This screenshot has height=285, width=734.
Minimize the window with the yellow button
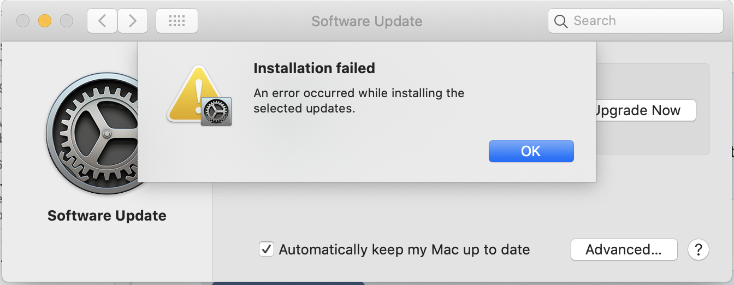tap(44, 21)
